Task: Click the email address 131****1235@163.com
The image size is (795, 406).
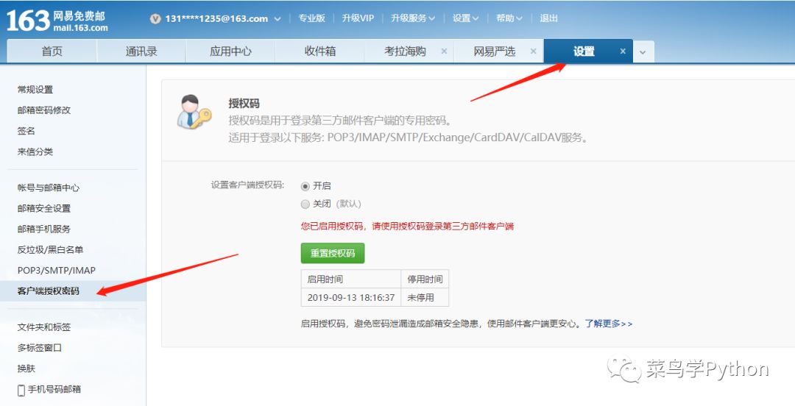Action: 216,18
